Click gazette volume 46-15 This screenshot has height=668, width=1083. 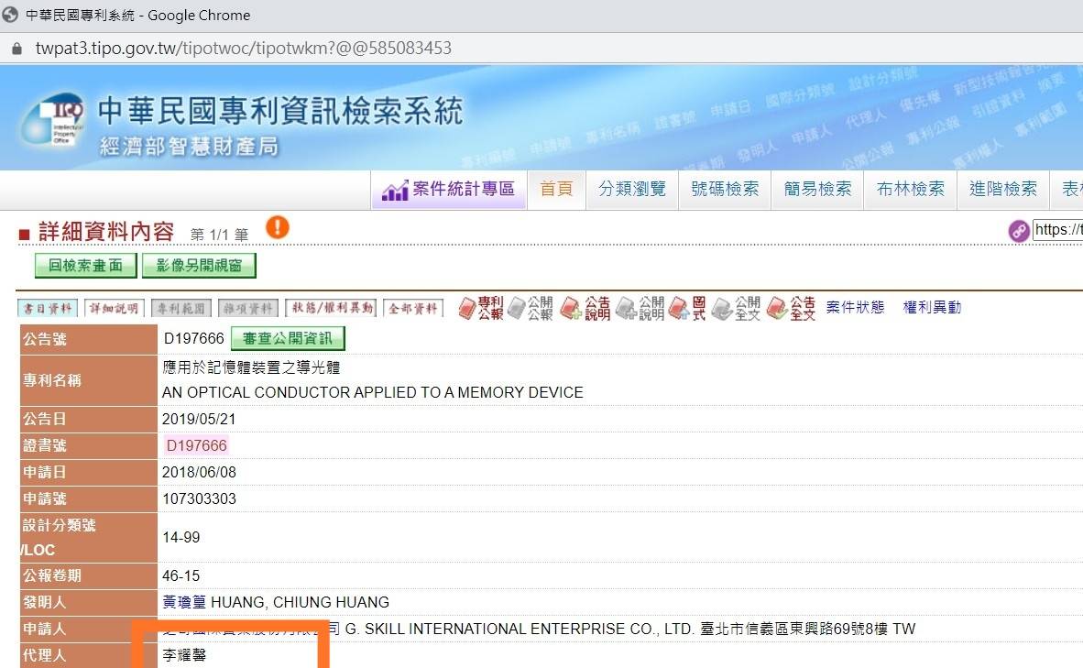181,576
